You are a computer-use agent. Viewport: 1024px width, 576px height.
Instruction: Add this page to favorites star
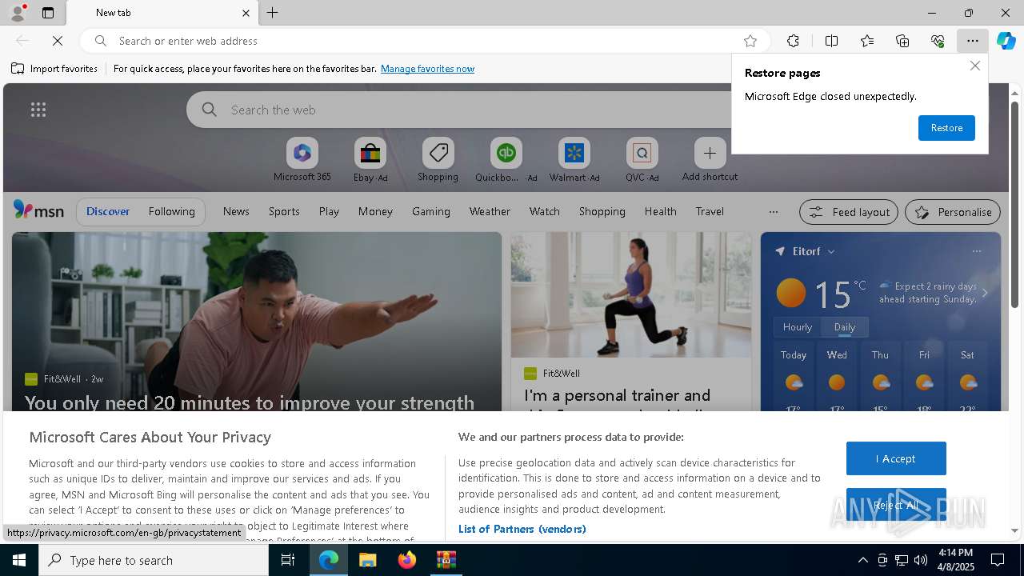click(x=750, y=41)
